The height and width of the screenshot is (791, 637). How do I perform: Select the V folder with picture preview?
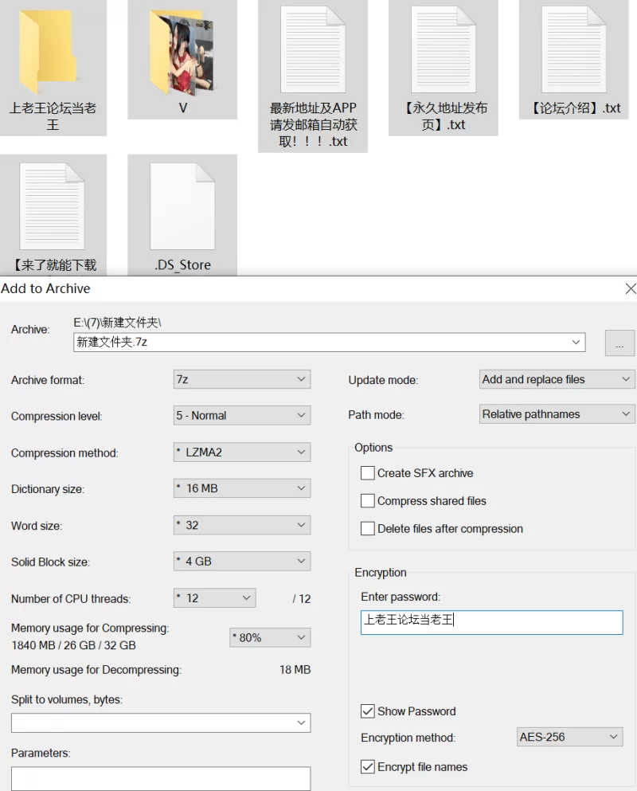pyautogui.click(x=182, y=52)
